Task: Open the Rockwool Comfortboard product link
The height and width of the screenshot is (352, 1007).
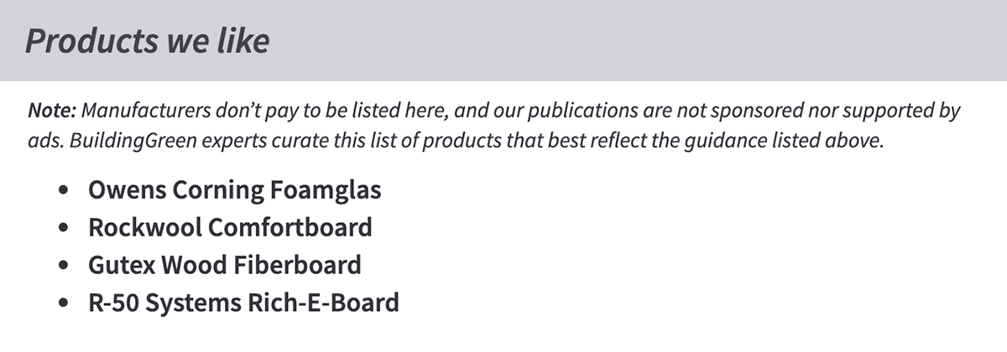Action: click(x=230, y=227)
